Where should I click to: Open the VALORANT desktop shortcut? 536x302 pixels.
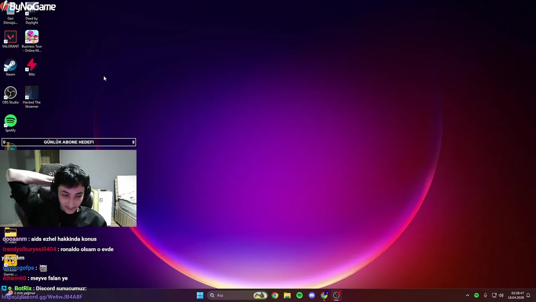[10, 39]
